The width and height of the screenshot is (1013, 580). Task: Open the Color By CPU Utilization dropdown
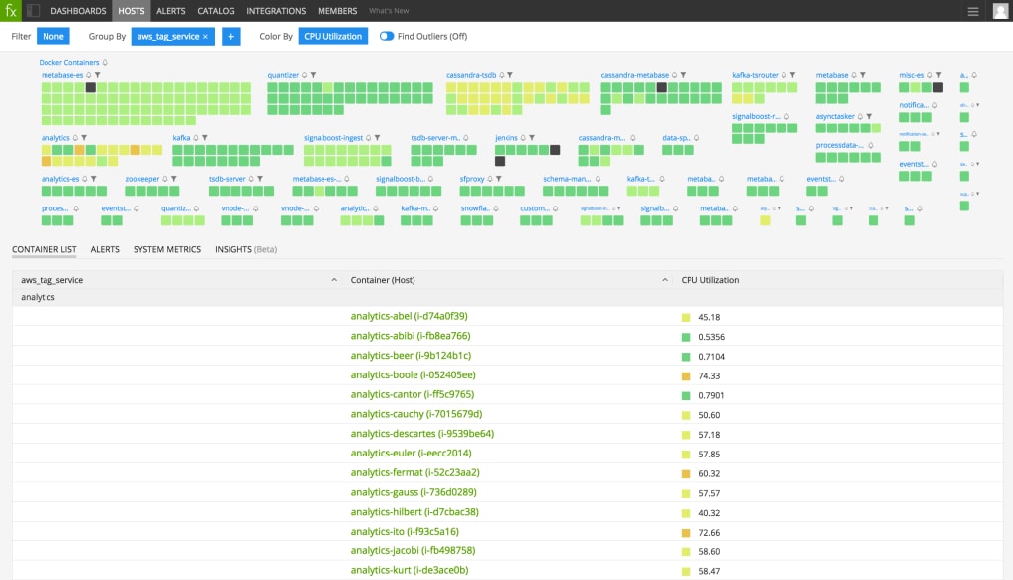332,37
